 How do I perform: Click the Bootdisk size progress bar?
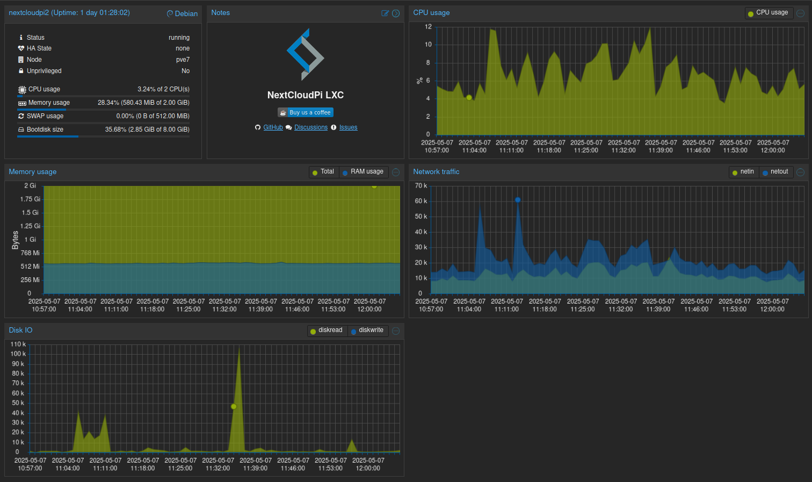tap(103, 136)
